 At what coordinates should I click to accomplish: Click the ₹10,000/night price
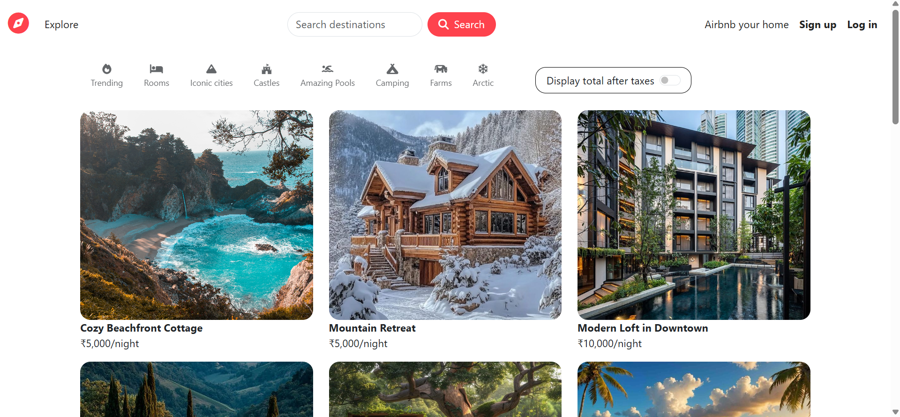point(609,343)
